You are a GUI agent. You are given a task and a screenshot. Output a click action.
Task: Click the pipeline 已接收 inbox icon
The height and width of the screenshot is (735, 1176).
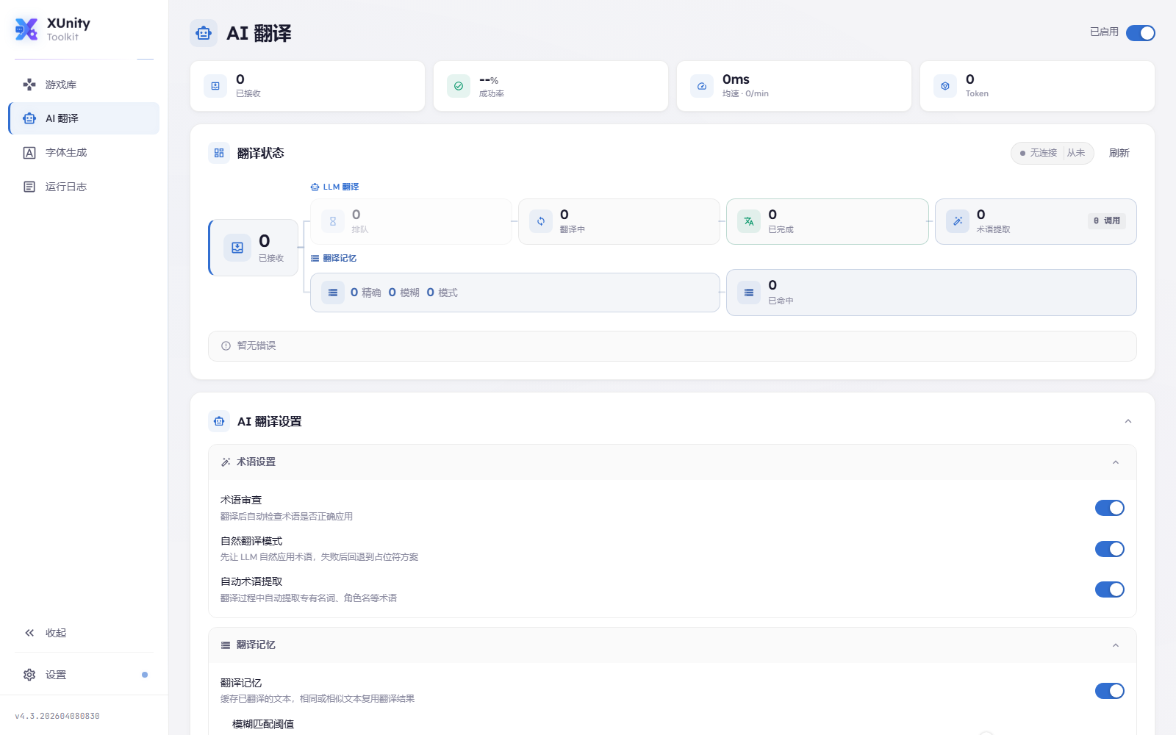point(237,248)
